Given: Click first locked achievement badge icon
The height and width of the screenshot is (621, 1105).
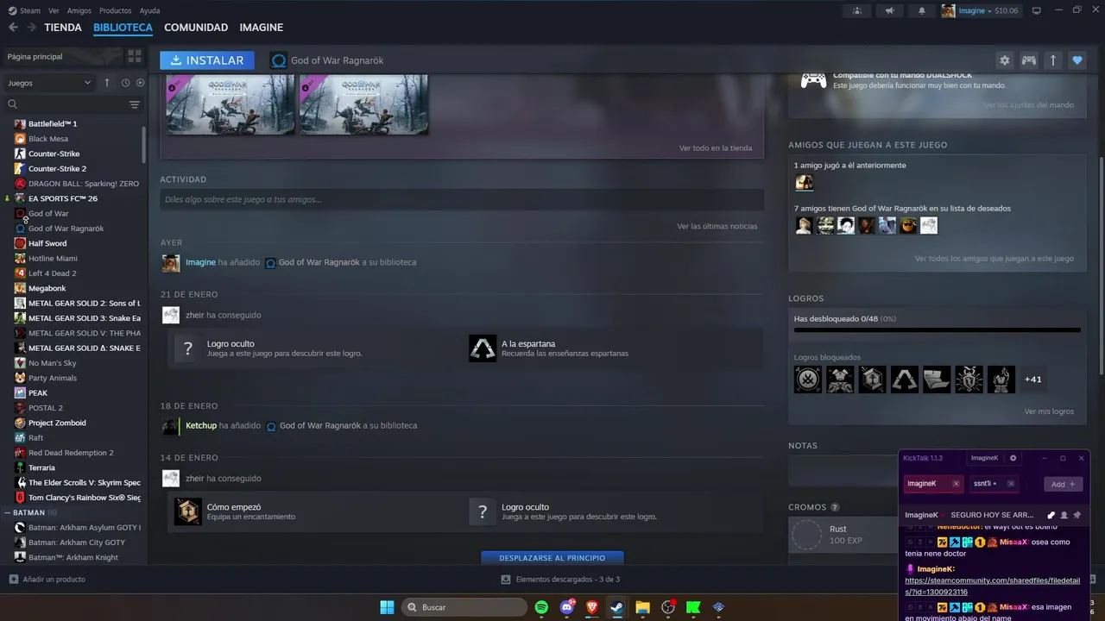Looking at the screenshot, I should [808, 379].
